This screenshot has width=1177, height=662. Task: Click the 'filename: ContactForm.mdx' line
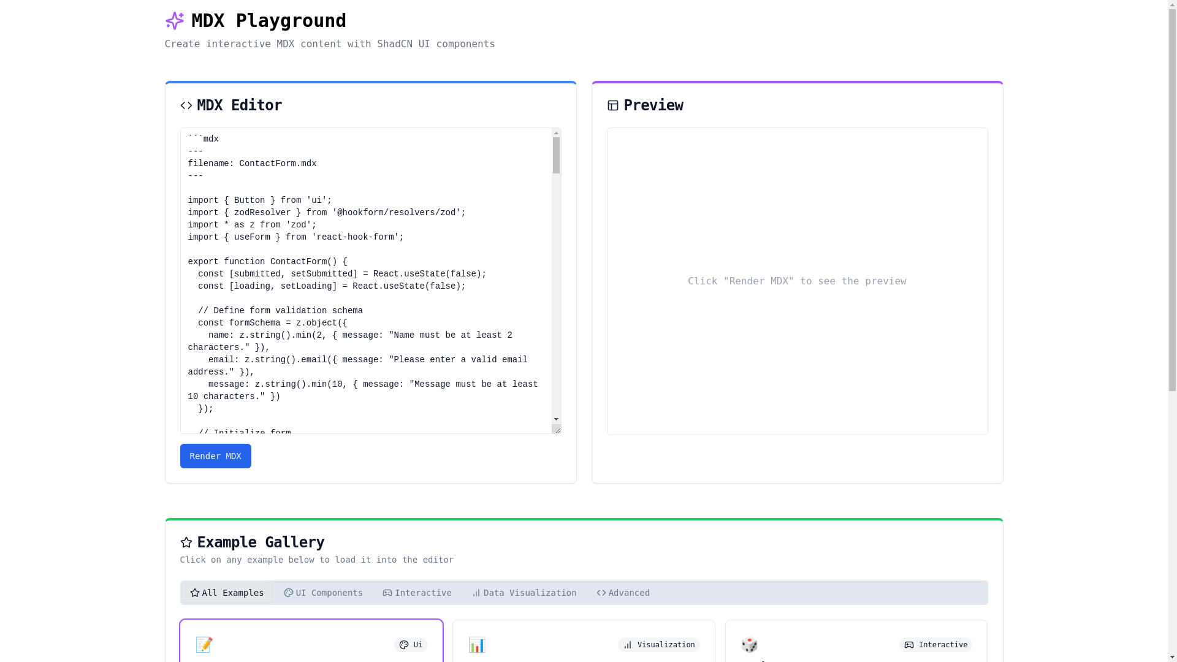pos(253,164)
